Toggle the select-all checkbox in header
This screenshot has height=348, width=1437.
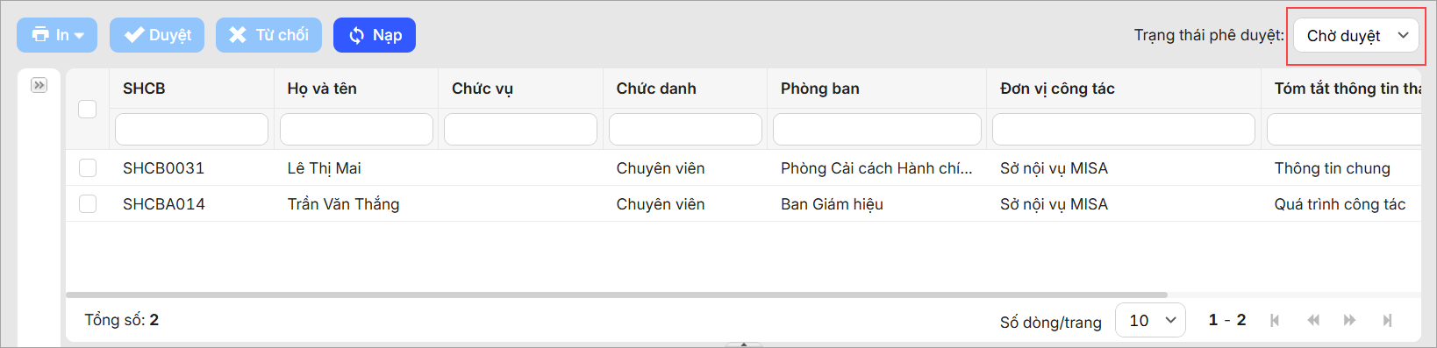(88, 109)
